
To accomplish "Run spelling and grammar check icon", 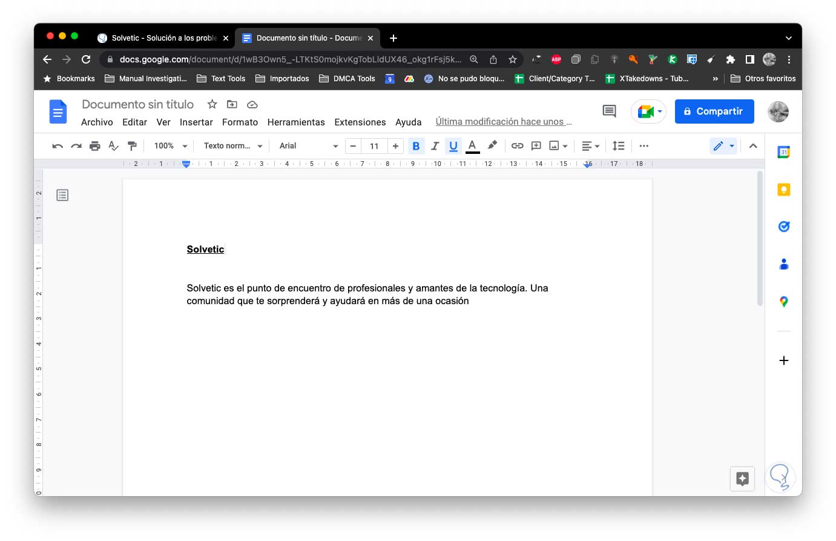I will coord(113,146).
